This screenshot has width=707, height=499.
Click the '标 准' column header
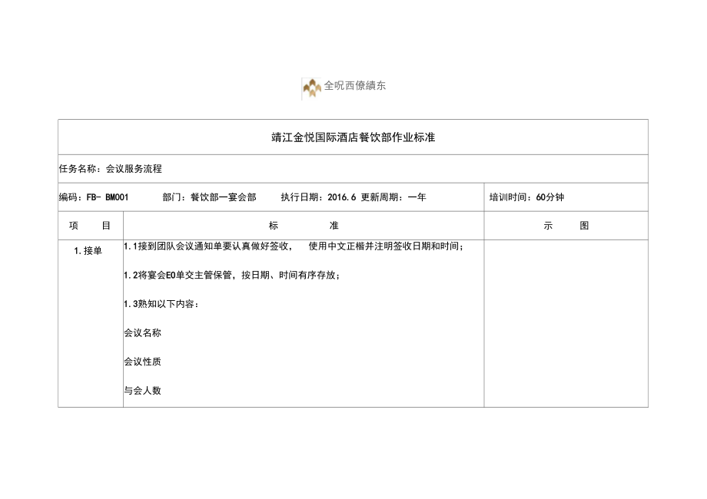304,226
